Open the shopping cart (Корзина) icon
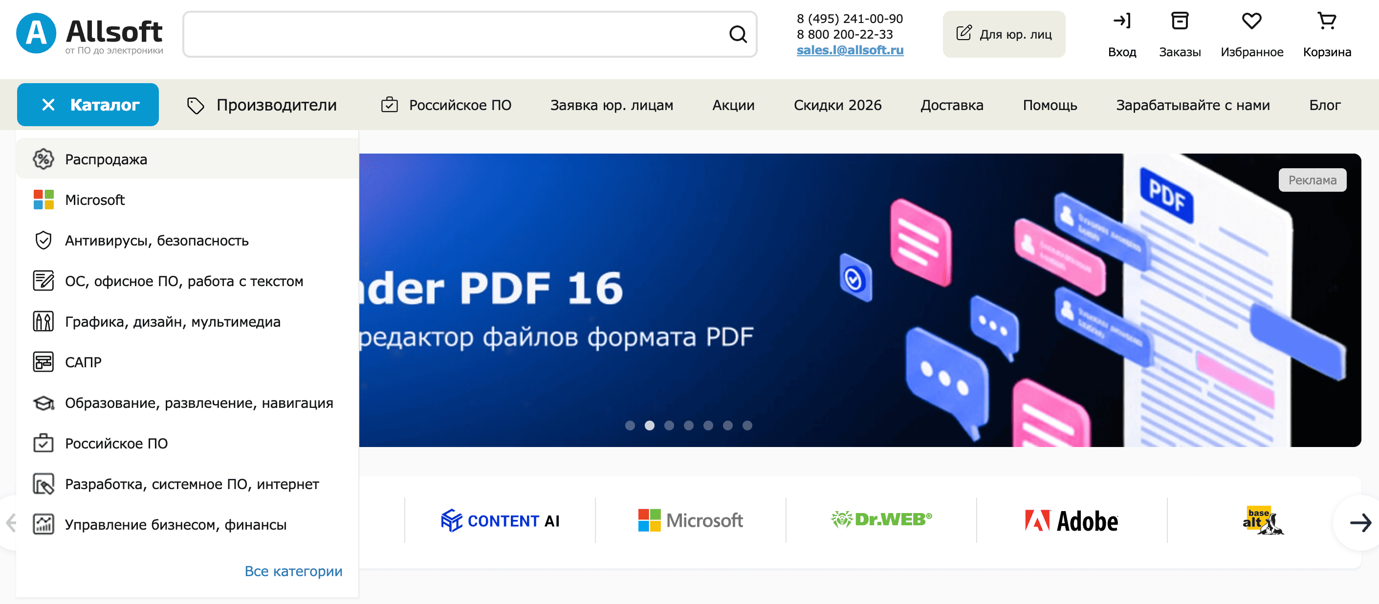 click(1327, 22)
